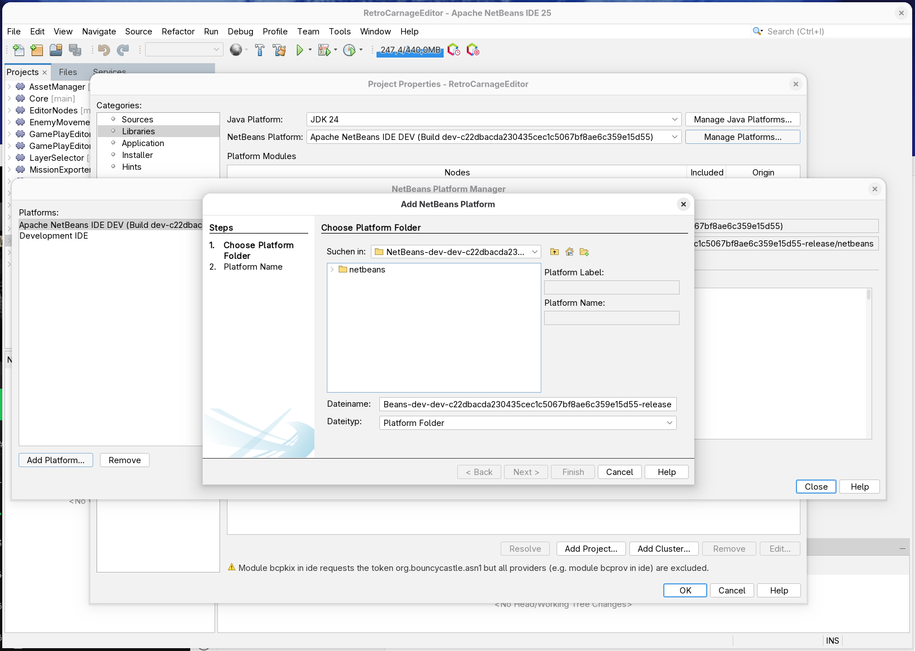Open the File menu
Image resolution: width=915 pixels, height=651 pixels.
coord(14,32)
